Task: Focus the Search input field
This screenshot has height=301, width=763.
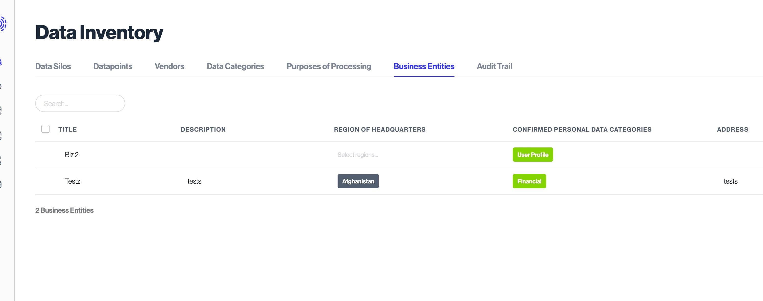Action: tap(80, 104)
